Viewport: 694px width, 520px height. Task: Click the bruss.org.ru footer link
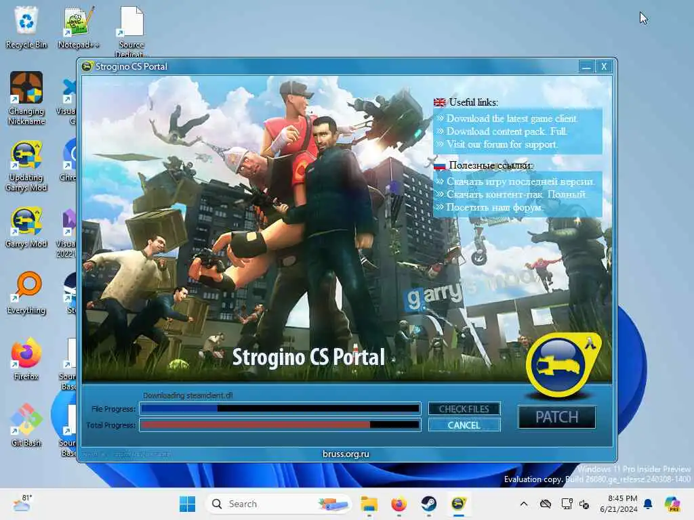pyautogui.click(x=346, y=454)
